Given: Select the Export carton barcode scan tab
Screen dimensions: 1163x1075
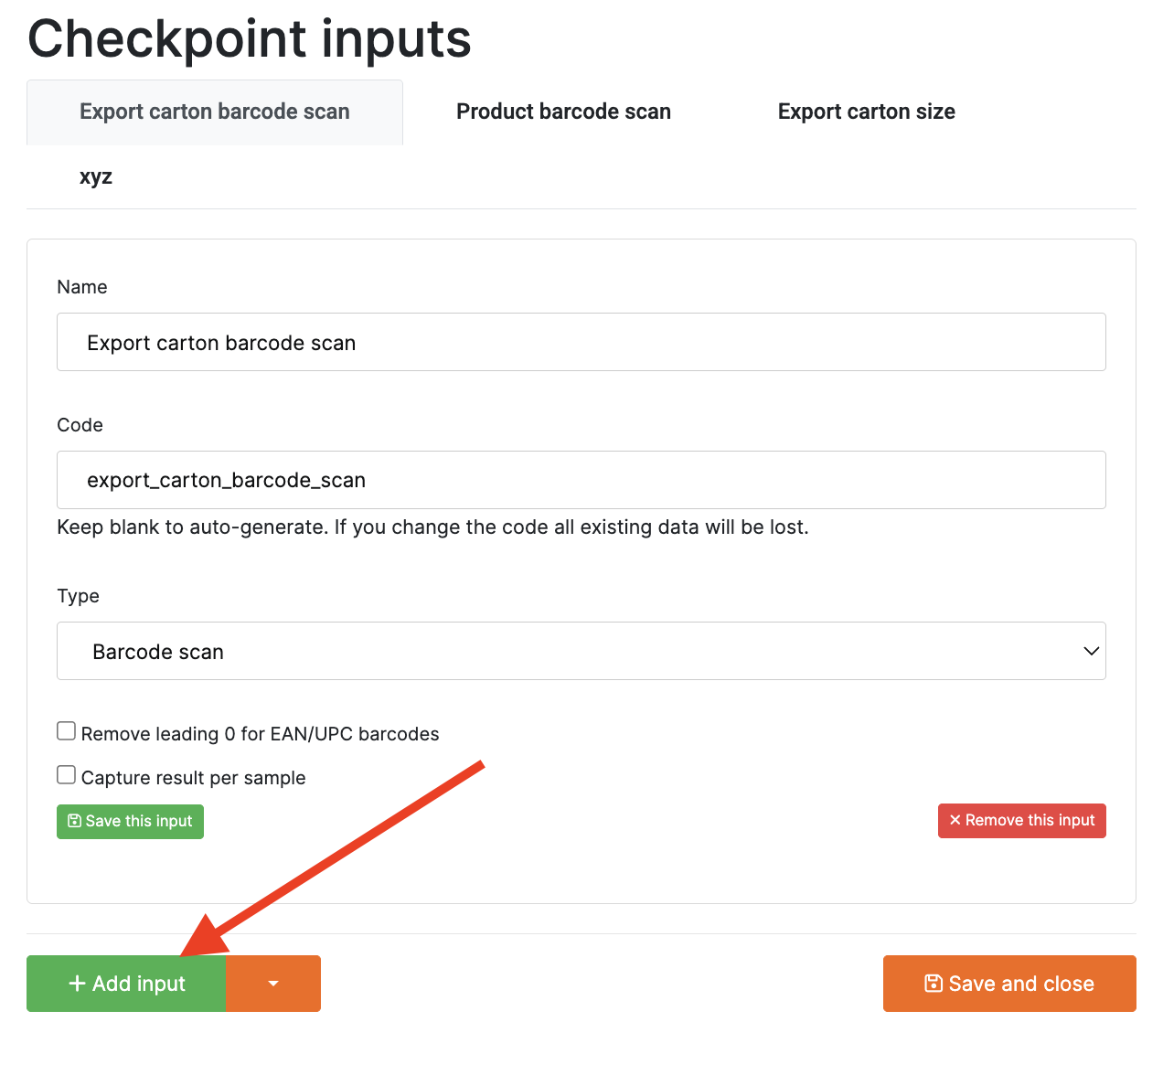Looking at the screenshot, I should (215, 112).
